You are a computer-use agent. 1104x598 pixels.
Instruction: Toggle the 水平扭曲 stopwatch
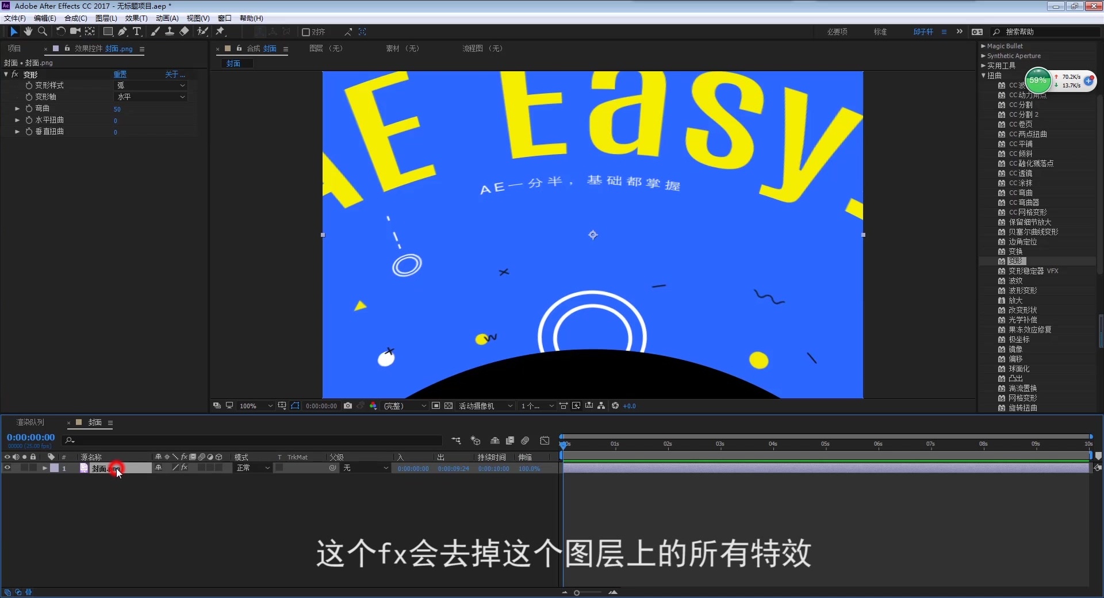(x=29, y=120)
